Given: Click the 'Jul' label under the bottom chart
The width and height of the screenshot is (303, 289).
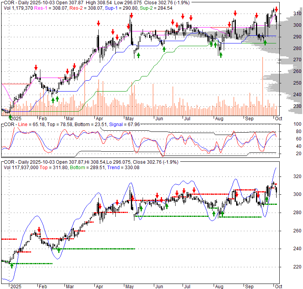Looking at the screenshot, I should click(x=187, y=287).
